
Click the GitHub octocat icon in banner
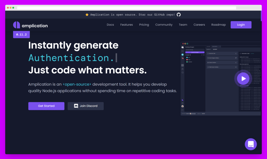point(178,15)
